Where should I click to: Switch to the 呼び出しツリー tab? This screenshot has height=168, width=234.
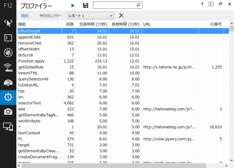(50, 15)
